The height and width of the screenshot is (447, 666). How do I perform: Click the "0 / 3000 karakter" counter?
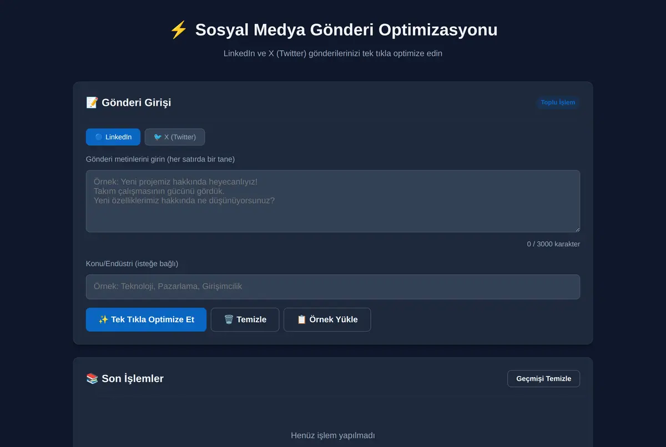(553, 244)
